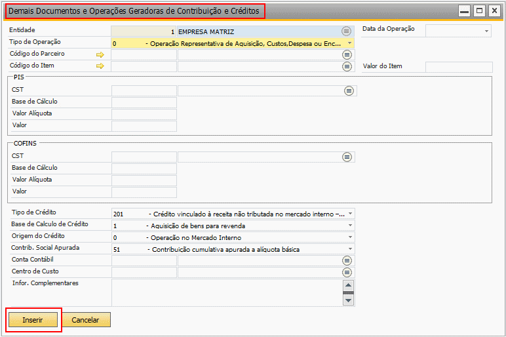Click the Centro de Custo code field

[144, 272]
